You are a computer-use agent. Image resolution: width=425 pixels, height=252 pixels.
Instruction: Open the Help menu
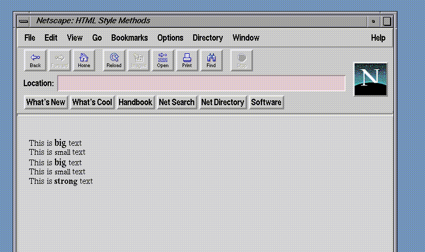[378, 38]
